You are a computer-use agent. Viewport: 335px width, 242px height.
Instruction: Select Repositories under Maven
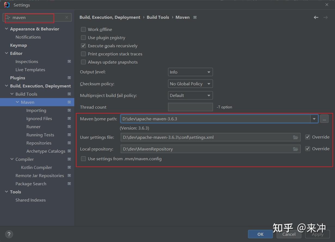(x=39, y=143)
